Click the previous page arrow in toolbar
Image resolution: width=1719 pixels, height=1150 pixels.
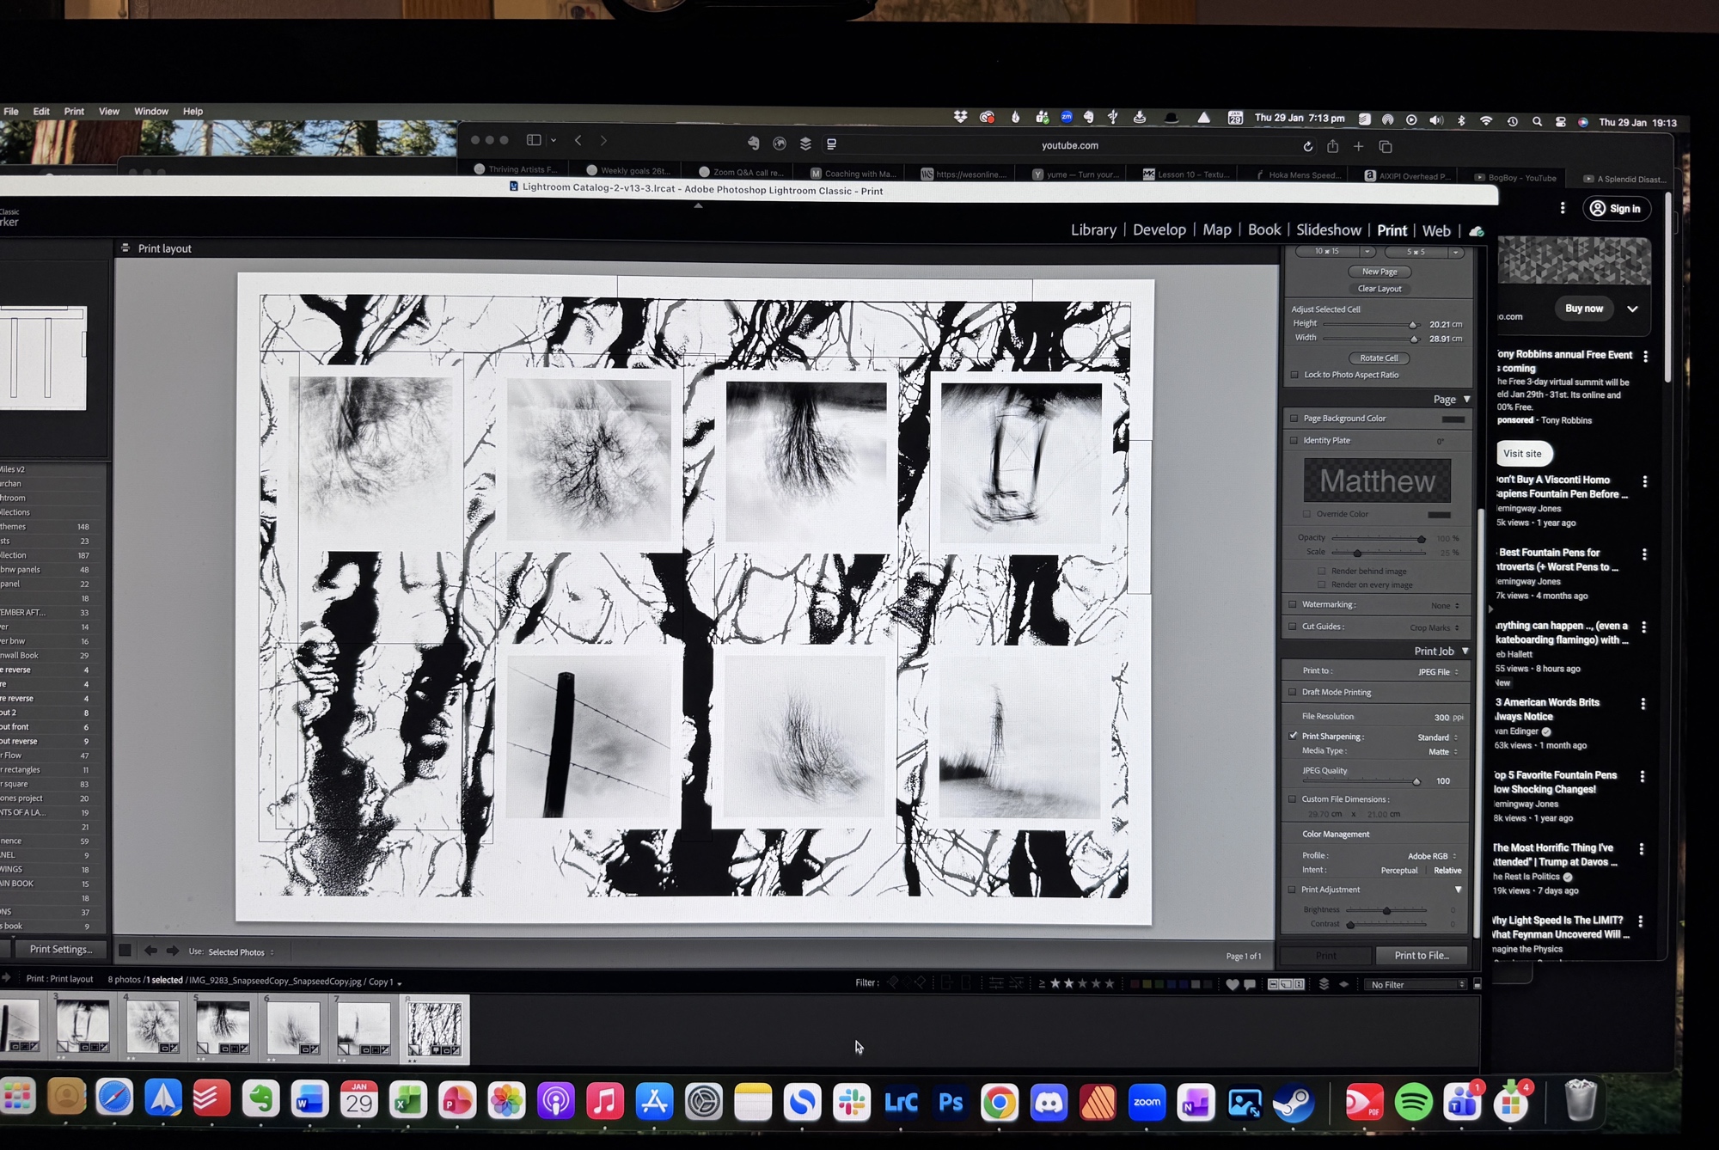[x=150, y=951]
